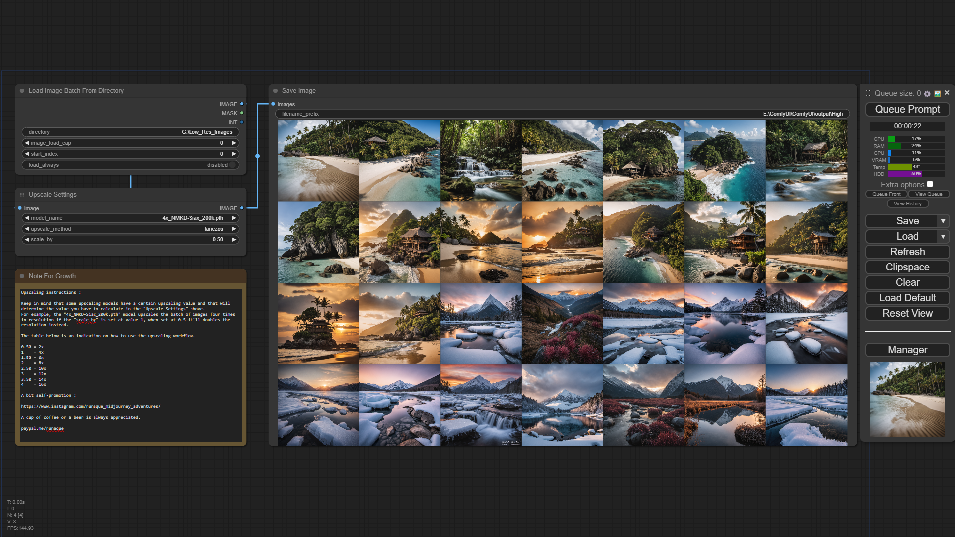Click Upscale Settings group node icon
The height and width of the screenshot is (537, 955).
[x=22, y=195]
